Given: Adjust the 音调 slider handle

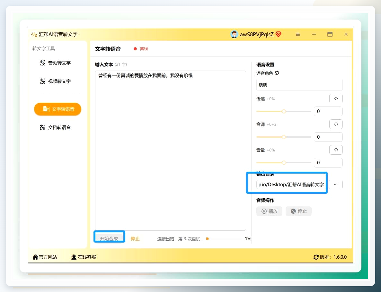Looking at the screenshot, I should coord(284,137).
